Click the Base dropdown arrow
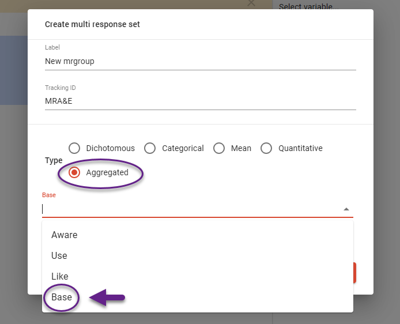 coord(346,209)
